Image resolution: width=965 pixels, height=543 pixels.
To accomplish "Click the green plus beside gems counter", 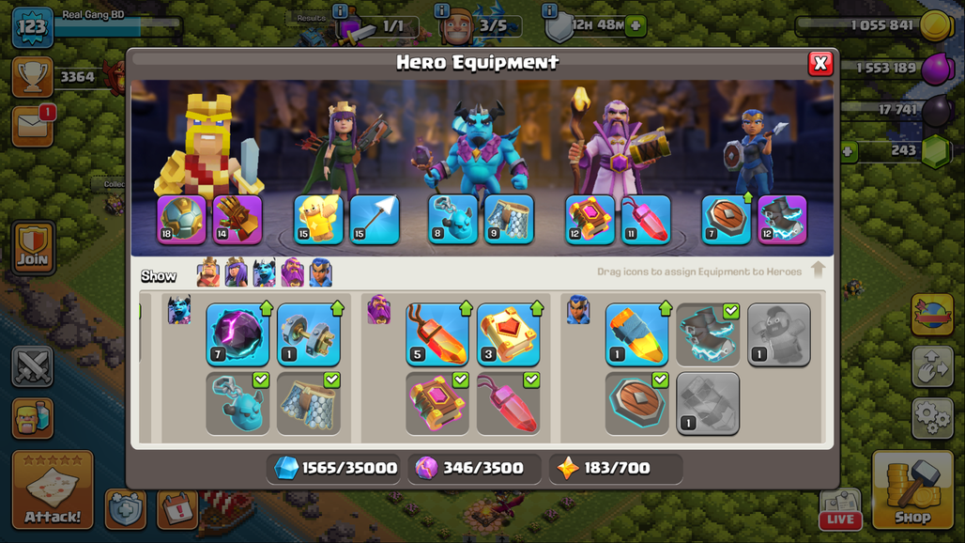I will (850, 151).
